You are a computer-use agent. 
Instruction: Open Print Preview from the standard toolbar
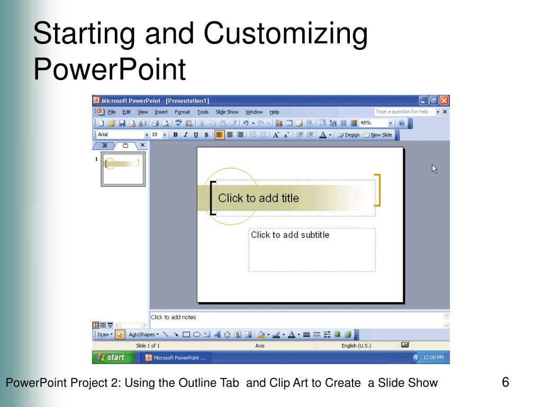[166, 123]
